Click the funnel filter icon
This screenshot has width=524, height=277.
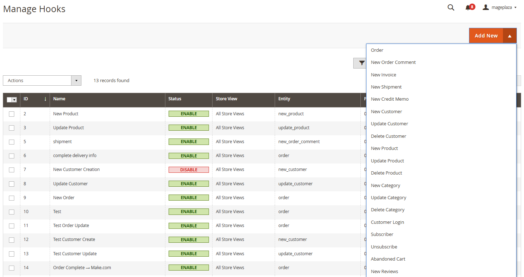pos(361,63)
